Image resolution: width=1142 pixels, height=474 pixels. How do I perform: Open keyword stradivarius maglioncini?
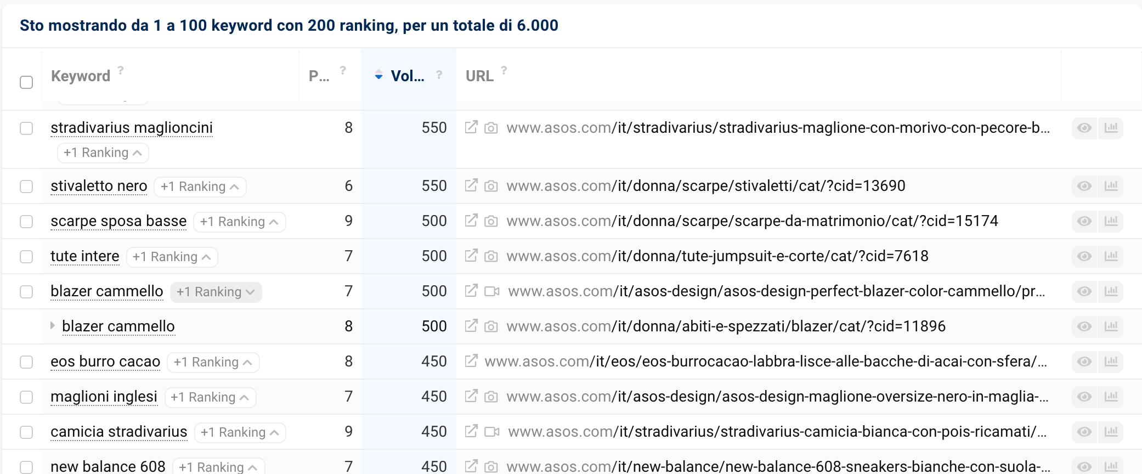[132, 128]
